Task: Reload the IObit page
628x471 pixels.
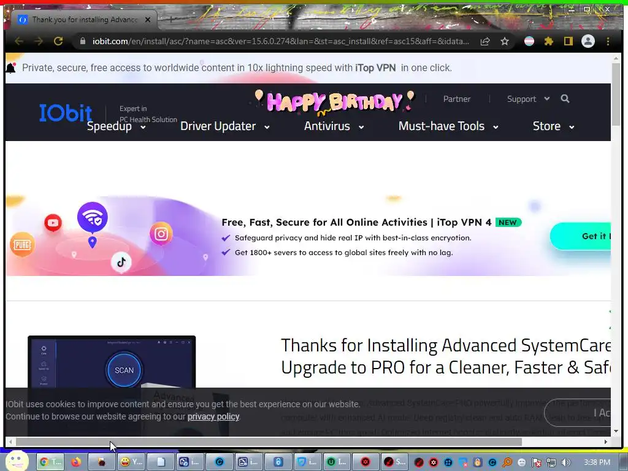Action: (x=58, y=41)
